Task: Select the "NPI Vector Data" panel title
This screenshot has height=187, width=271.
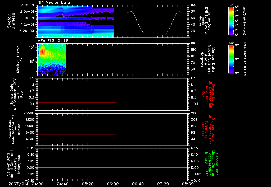Action: click(54, 2)
